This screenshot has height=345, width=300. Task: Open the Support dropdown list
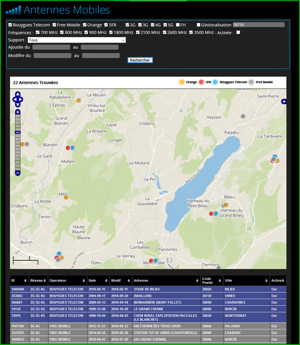tap(76, 40)
